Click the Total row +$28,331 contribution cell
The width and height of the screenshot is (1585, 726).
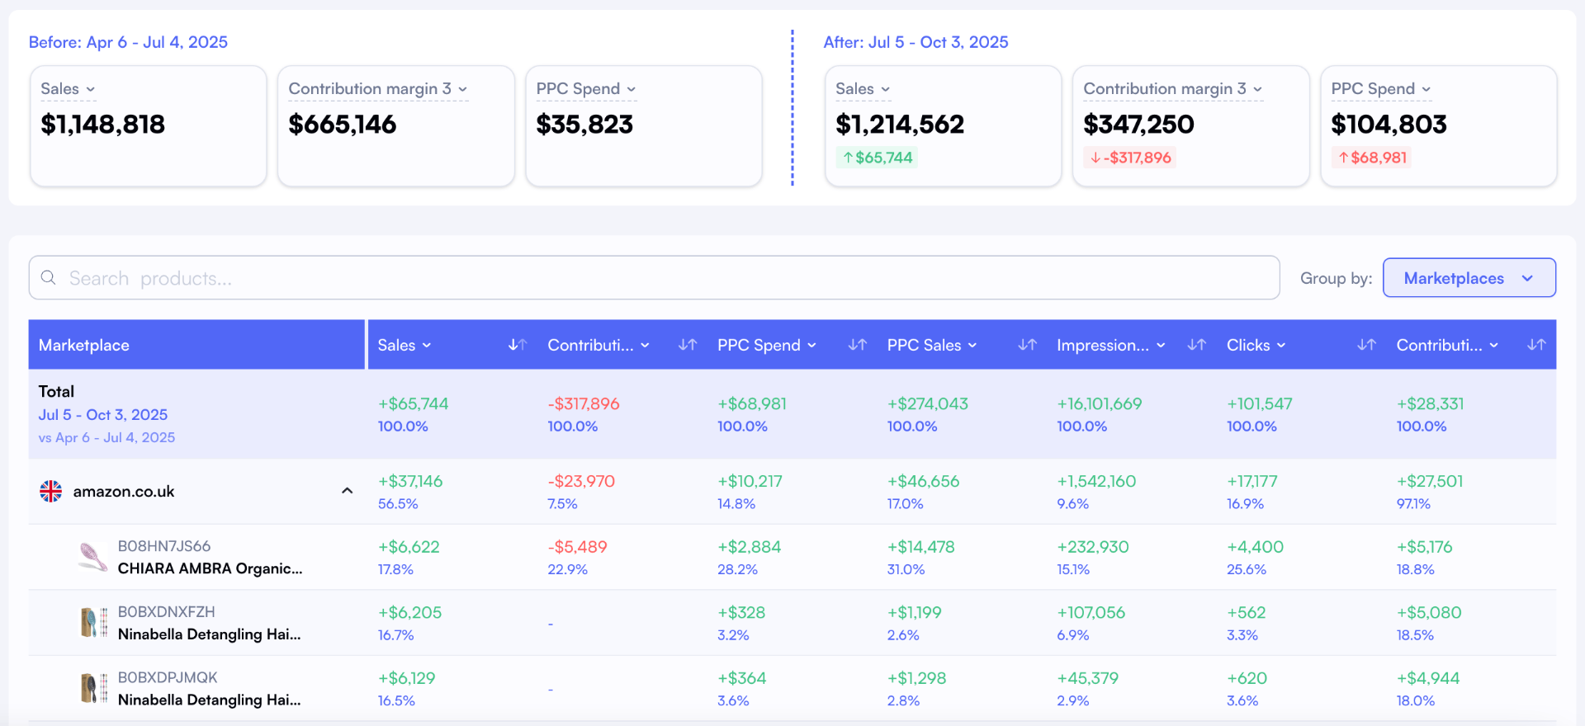tap(1431, 403)
